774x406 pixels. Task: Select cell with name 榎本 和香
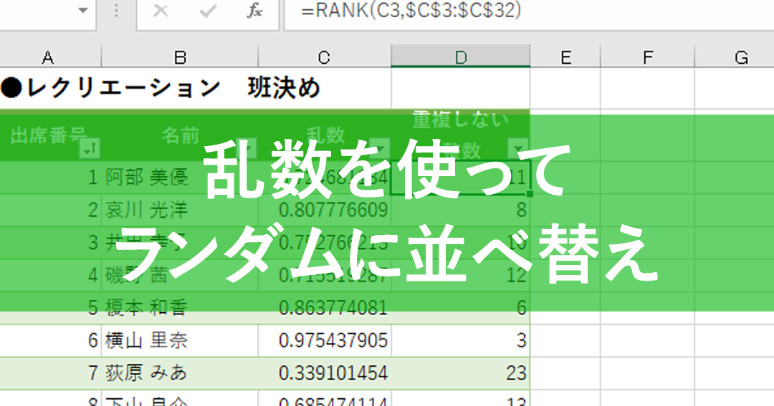pyautogui.click(x=180, y=308)
